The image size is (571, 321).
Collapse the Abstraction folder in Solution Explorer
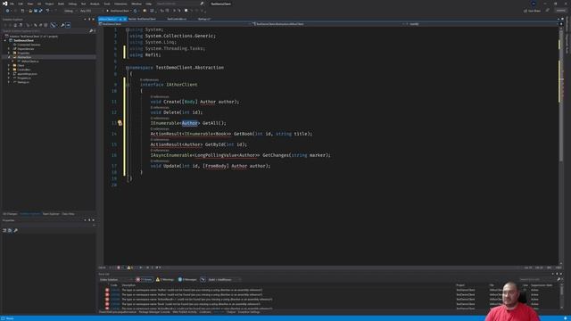(x=9, y=57)
